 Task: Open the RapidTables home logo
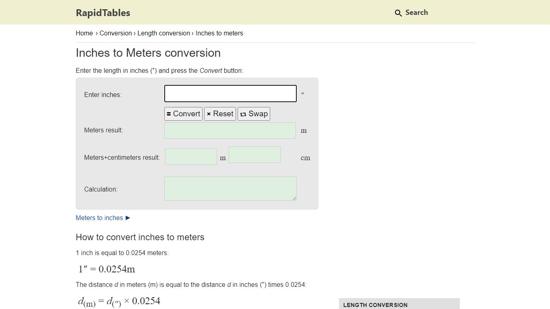(x=103, y=12)
